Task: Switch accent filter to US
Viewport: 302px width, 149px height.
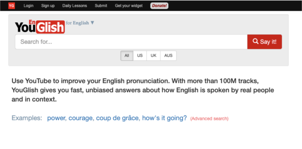Action: coord(140,56)
